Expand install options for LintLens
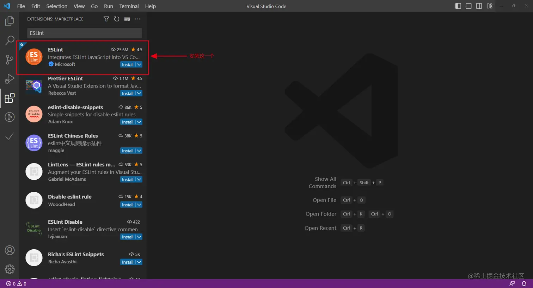Image resolution: width=533 pixels, height=288 pixels. (x=139, y=180)
